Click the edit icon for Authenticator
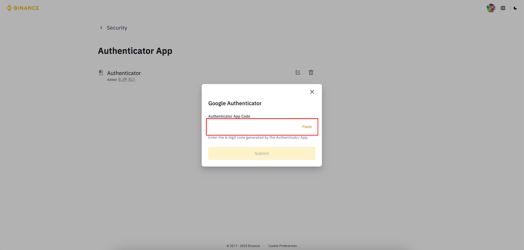Image resolution: width=524 pixels, height=250 pixels. pos(298,73)
